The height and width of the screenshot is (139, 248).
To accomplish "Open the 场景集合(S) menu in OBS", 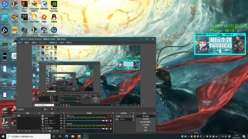I will (53, 43).
